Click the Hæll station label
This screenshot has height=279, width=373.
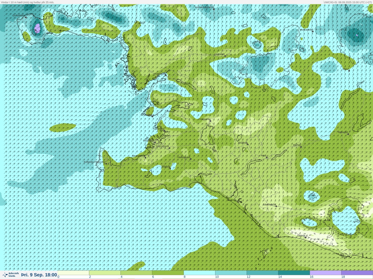264,156
